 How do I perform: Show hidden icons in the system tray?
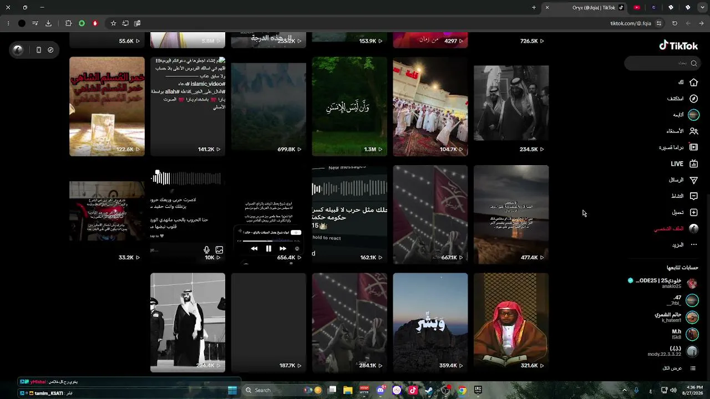625,390
